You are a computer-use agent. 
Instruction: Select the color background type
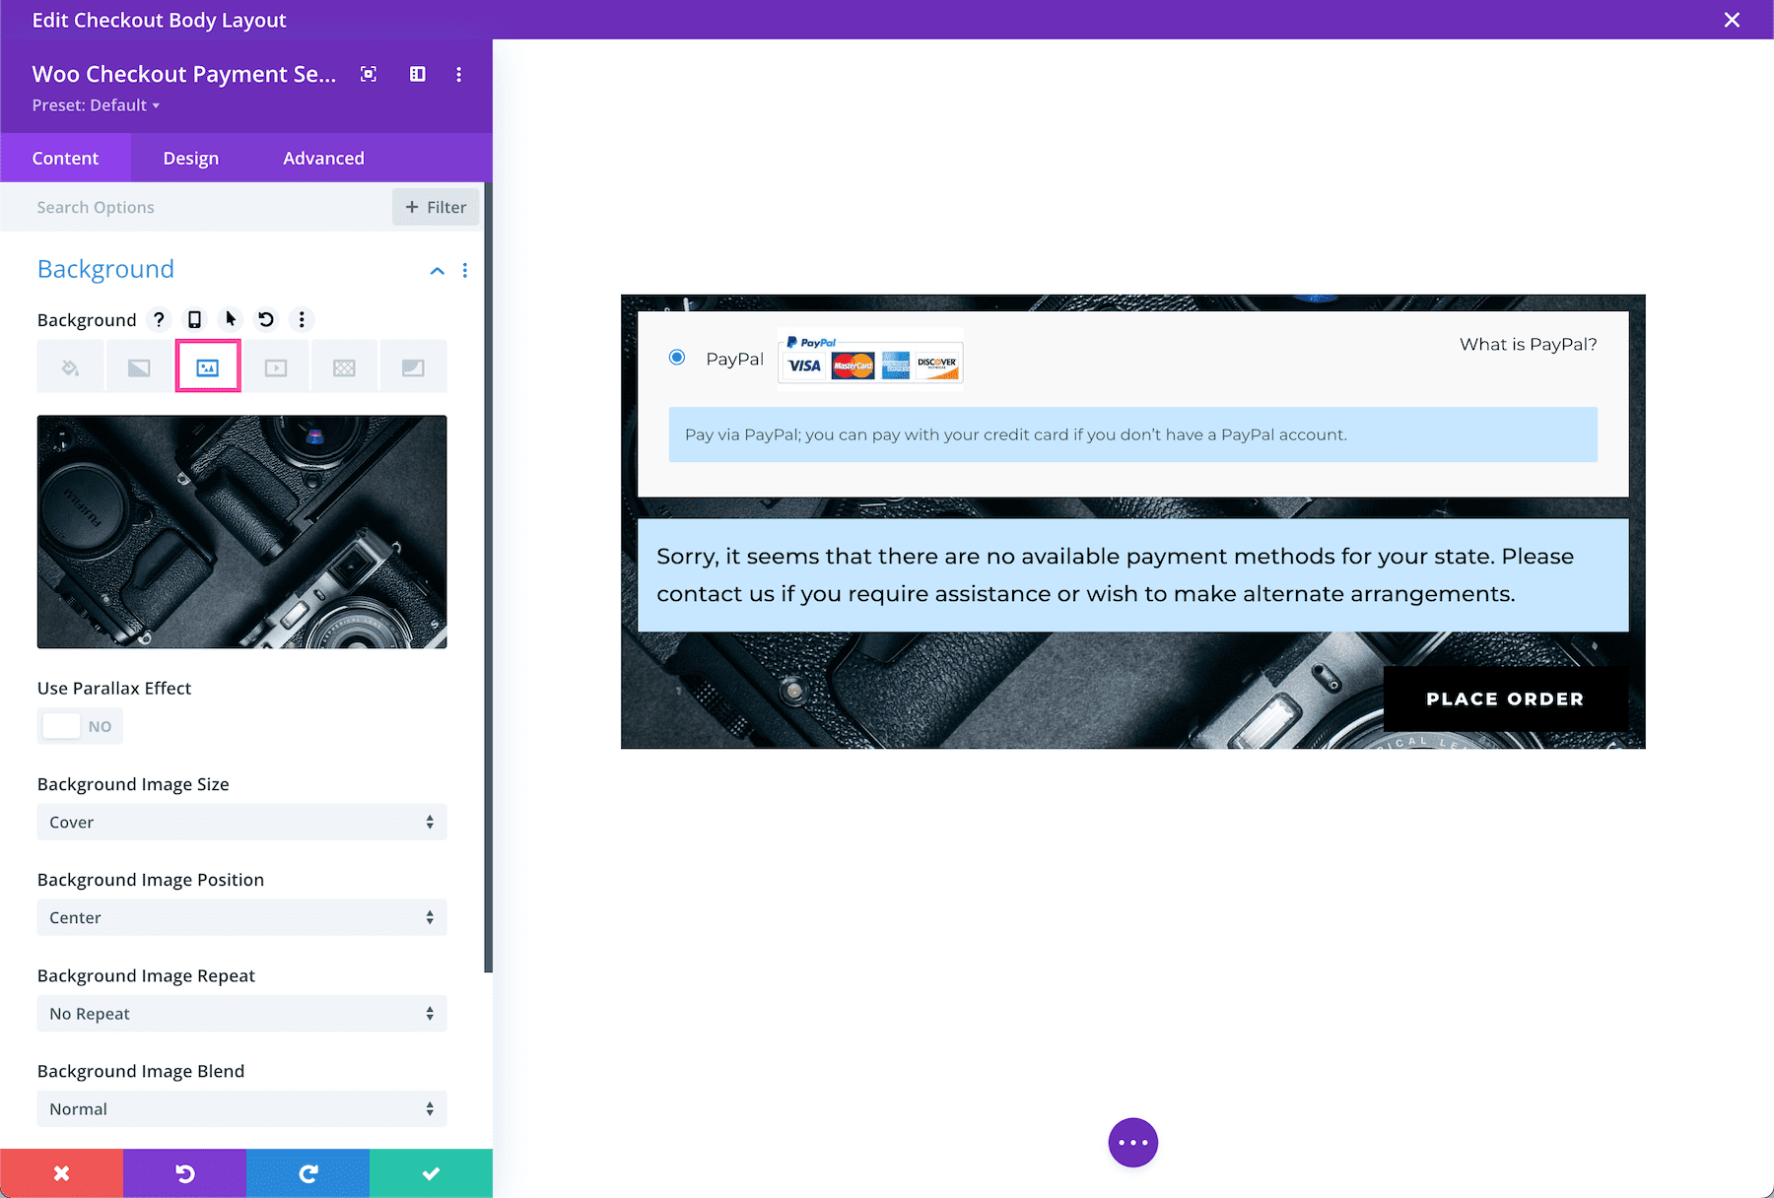(69, 366)
